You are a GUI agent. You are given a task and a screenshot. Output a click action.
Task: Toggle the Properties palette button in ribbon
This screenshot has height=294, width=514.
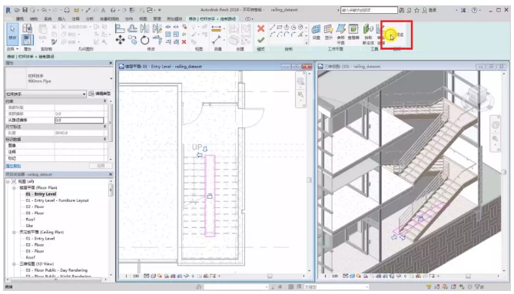pos(27,40)
